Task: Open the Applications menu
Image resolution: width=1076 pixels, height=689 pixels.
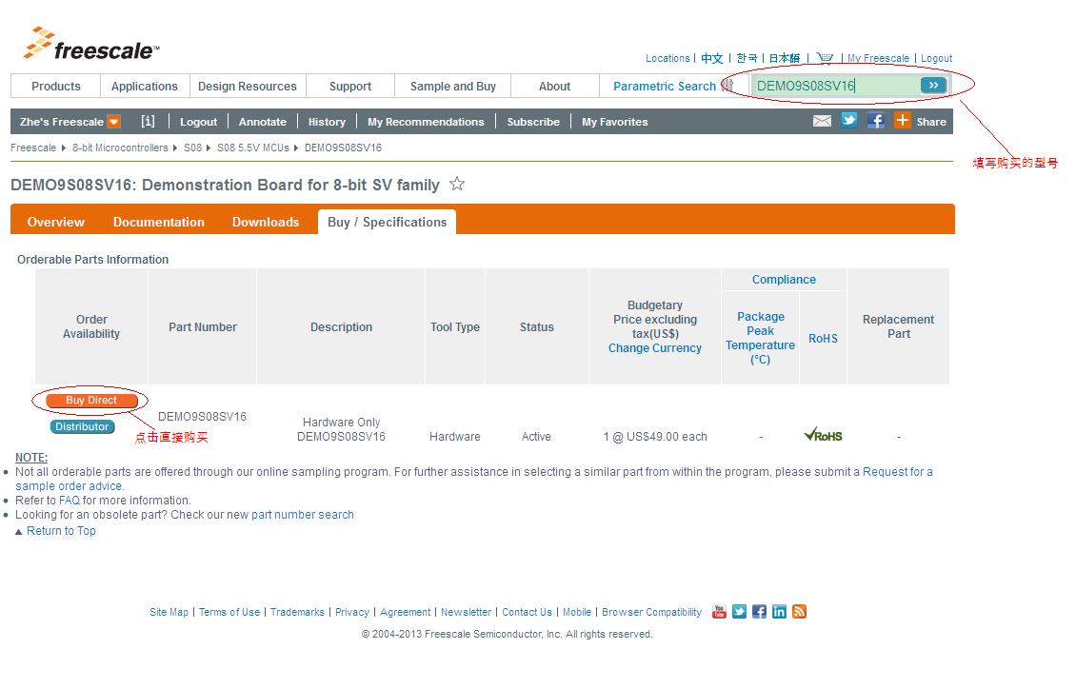Action: 145,87
